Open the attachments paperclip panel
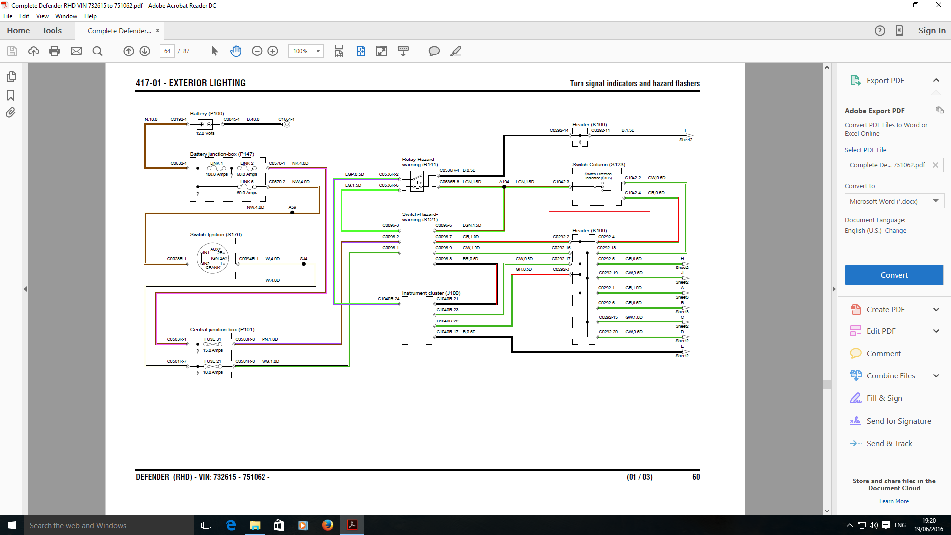 (11, 113)
